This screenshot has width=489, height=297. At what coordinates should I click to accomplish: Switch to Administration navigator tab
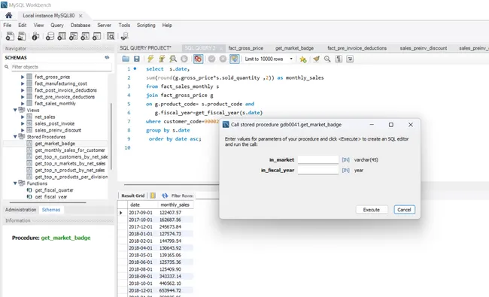click(x=20, y=210)
